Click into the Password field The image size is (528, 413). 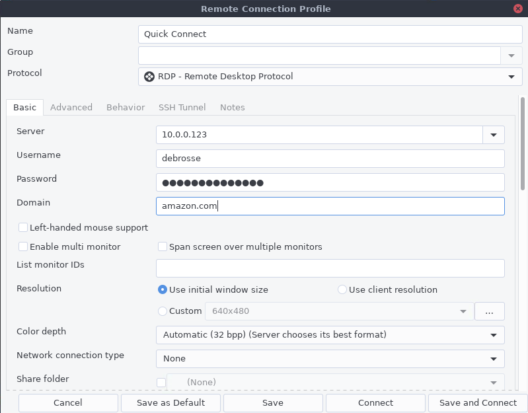(330, 182)
